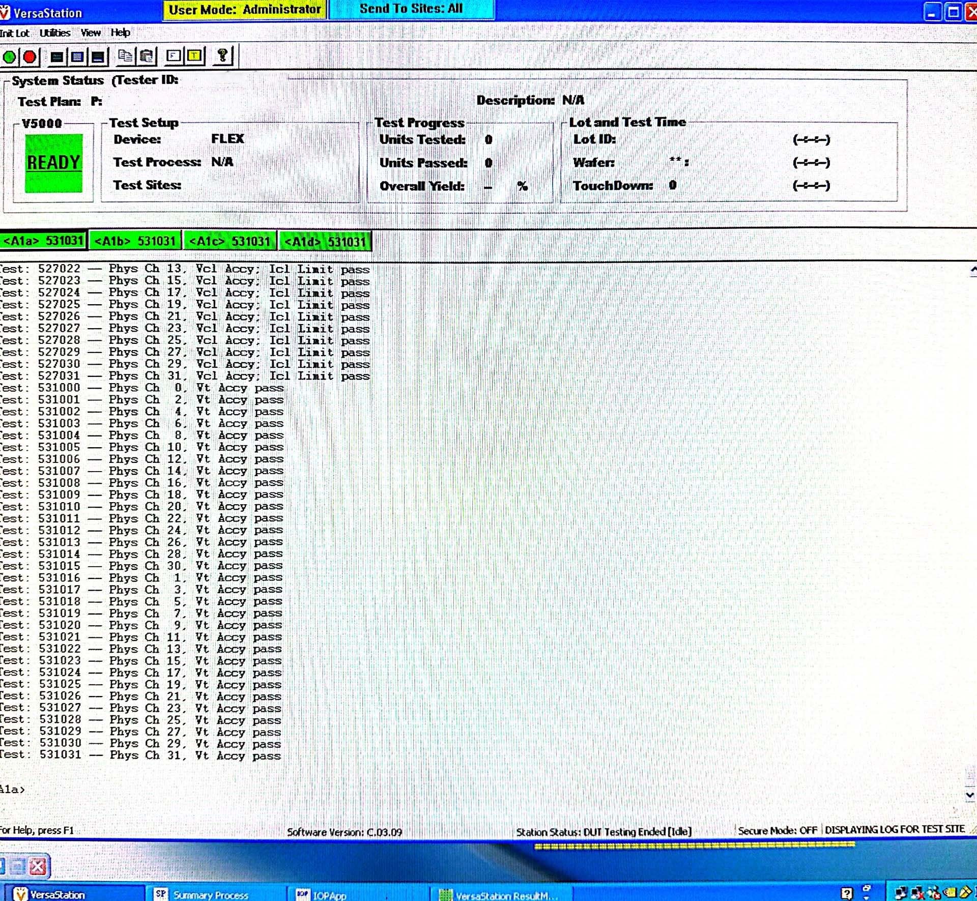The image size is (977, 901).
Task: Click log line Test: 531015 Phys Ch 30
Action: [141, 566]
